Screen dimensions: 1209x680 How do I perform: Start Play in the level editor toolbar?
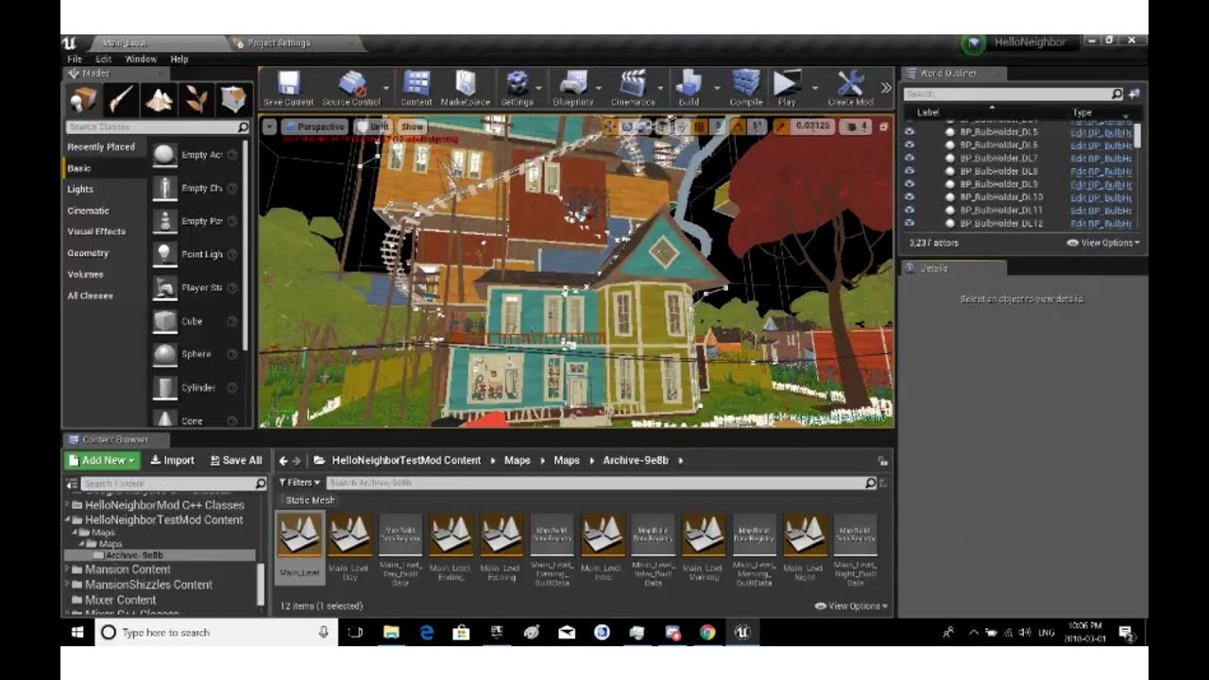(x=786, y=83)
